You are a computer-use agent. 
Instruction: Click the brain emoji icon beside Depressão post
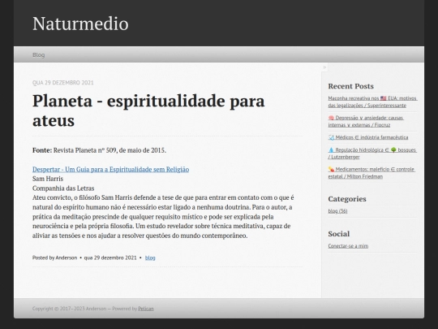(331, 118)
